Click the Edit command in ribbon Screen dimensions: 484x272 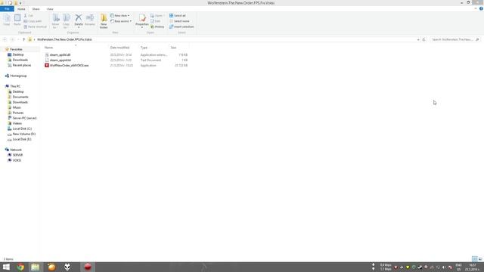(x=156, y=21)
